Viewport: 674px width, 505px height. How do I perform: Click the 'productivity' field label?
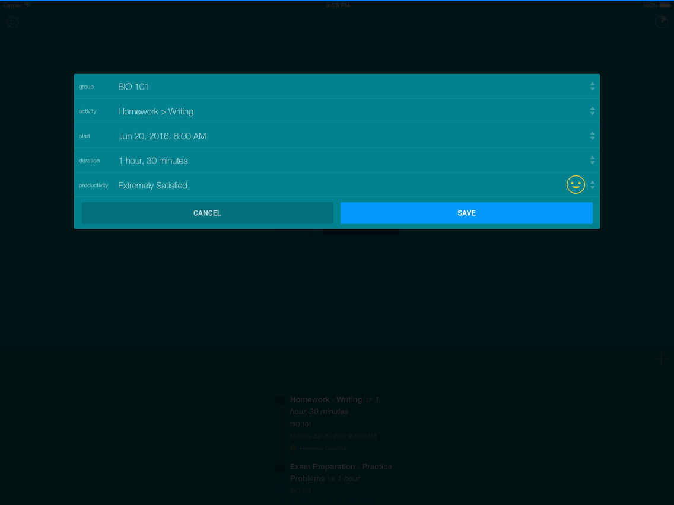(x=93, y=185)
